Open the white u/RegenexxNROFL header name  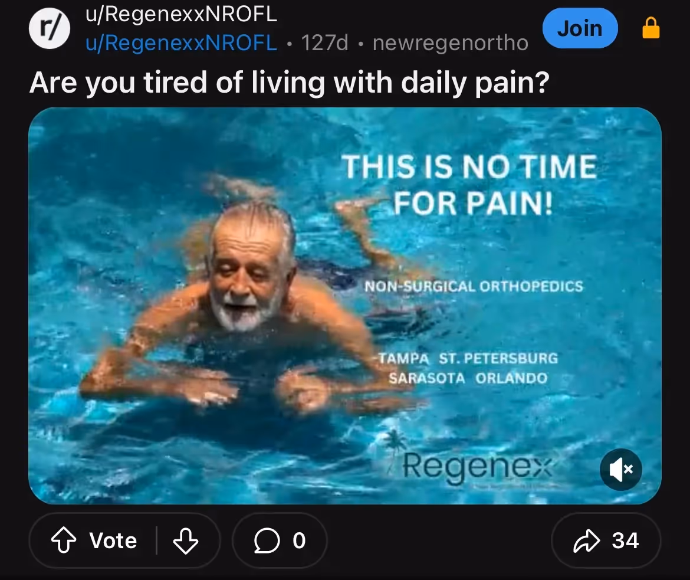click(x=181, y=14)
